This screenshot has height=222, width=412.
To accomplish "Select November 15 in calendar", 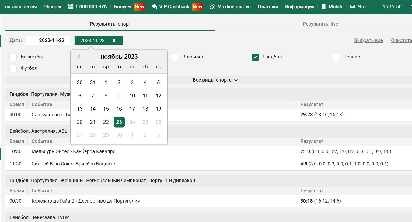I will coord(106,109).
